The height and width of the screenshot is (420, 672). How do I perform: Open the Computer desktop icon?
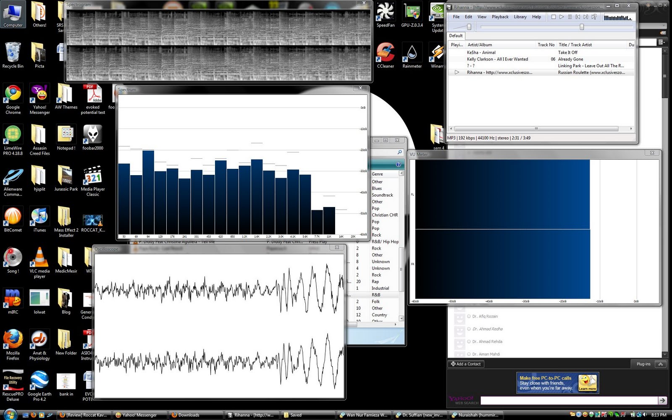point(13,15)
